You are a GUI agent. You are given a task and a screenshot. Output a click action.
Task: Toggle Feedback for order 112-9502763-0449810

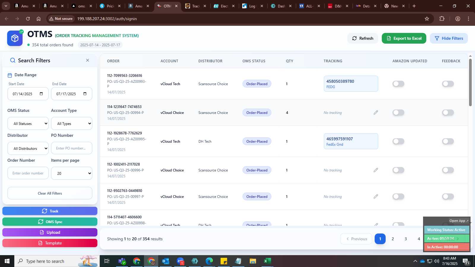point(448,196)
